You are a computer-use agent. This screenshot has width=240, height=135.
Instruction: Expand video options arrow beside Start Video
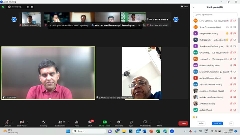point(27,122)
